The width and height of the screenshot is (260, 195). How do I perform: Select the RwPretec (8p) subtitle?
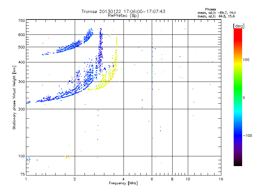pyautogui.click(x=123, y=15)
